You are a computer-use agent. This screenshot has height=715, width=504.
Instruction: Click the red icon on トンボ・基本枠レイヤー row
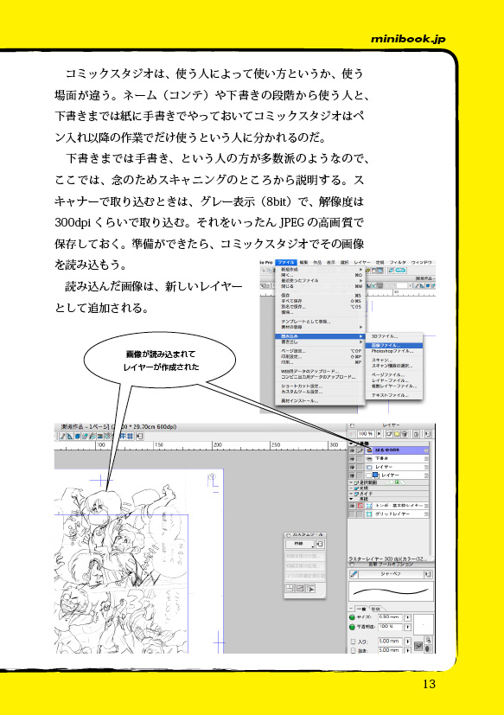(360, 506)
